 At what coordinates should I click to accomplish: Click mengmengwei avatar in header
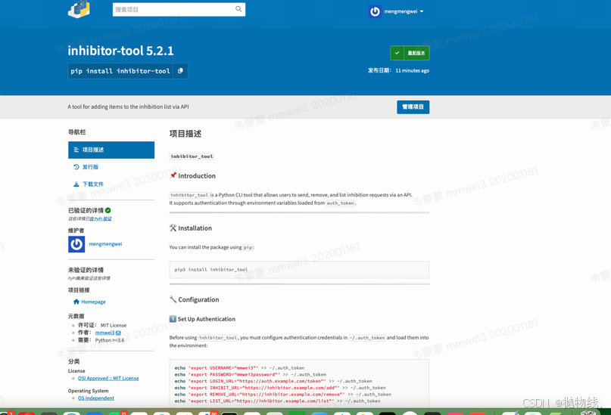pyautogui.click(x=375, y=11)
